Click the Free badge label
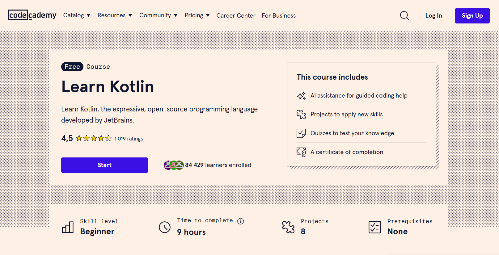The width and height of the screenshot is (499, 255). [72, 67]
